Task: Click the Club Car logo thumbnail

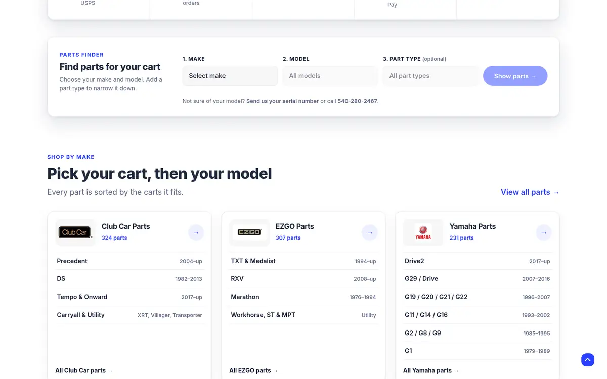Action: [75, 232]
